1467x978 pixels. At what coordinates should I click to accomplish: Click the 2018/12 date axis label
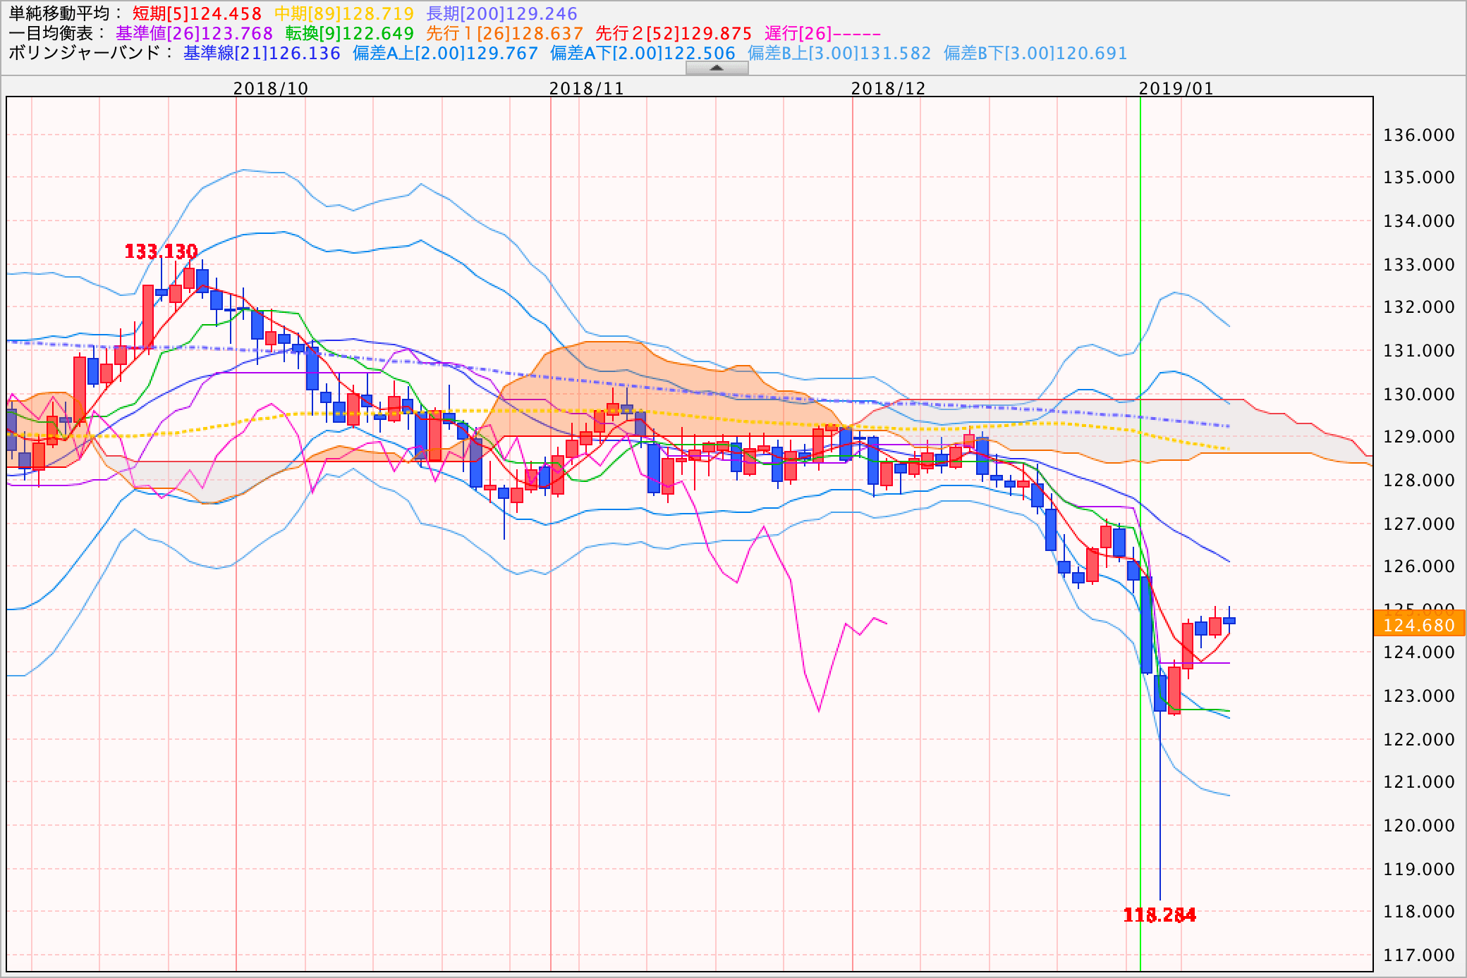pyautogui.click(x=888, y=89)
